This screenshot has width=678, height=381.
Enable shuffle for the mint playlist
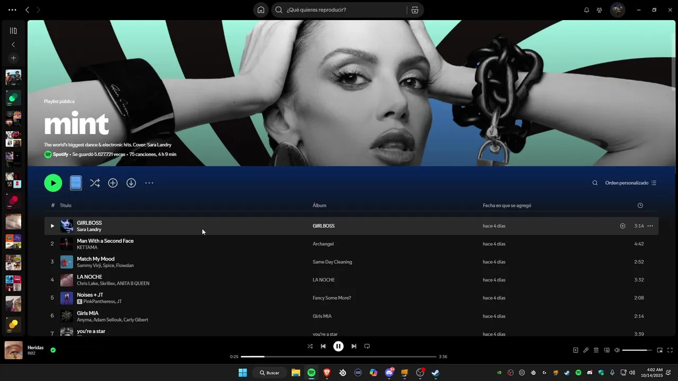(94, 183)
